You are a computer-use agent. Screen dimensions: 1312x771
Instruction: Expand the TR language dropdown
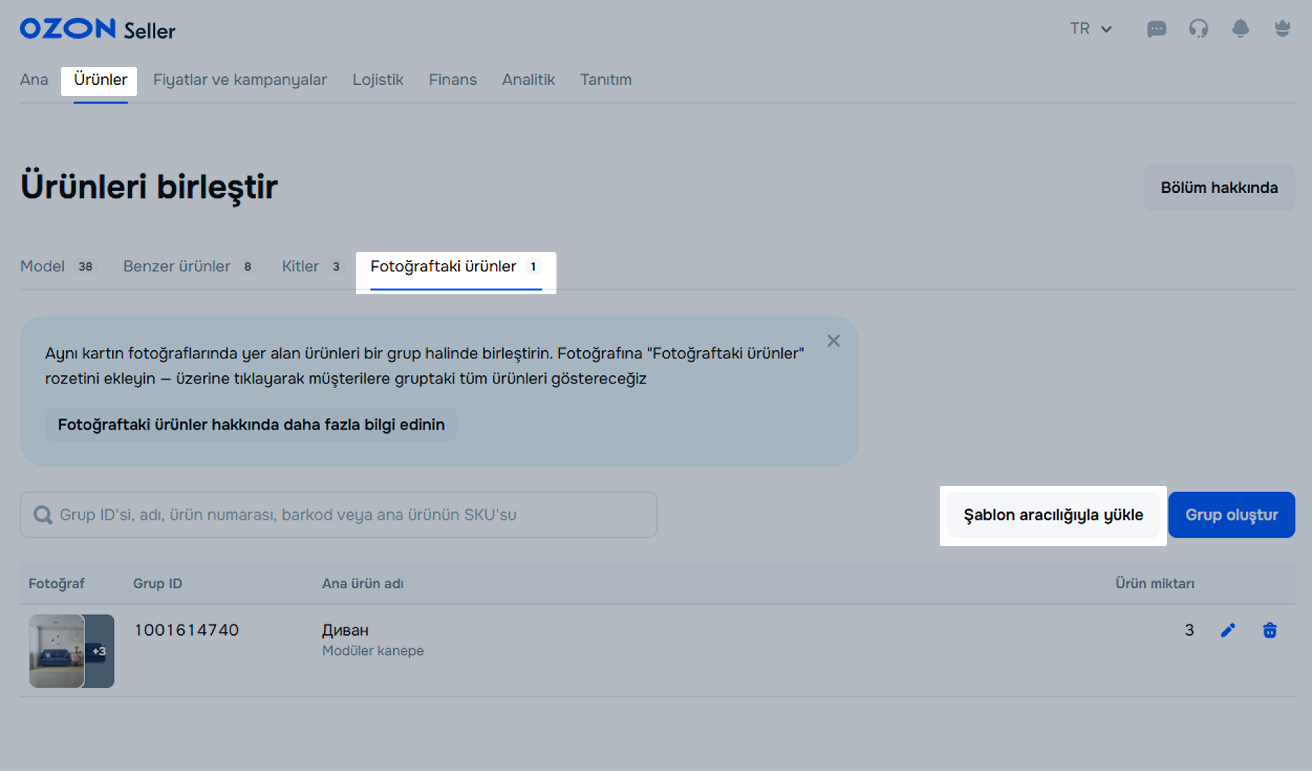pyautogui.click(x=1091, y=29)
